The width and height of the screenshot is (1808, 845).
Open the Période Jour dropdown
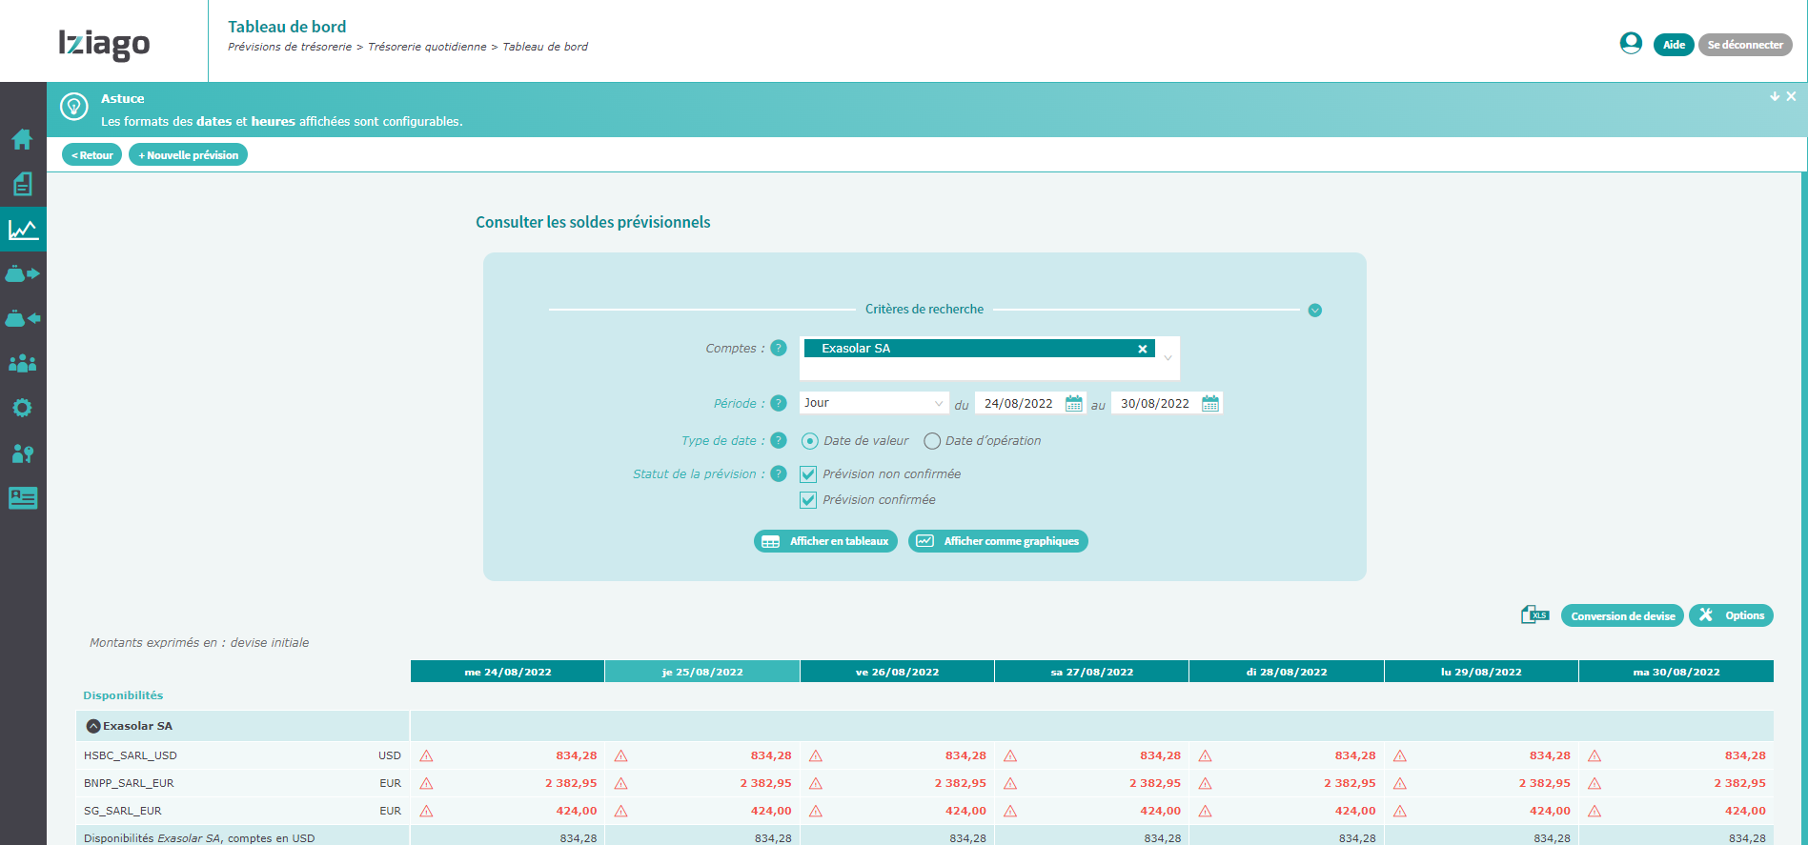coord(874,403)
